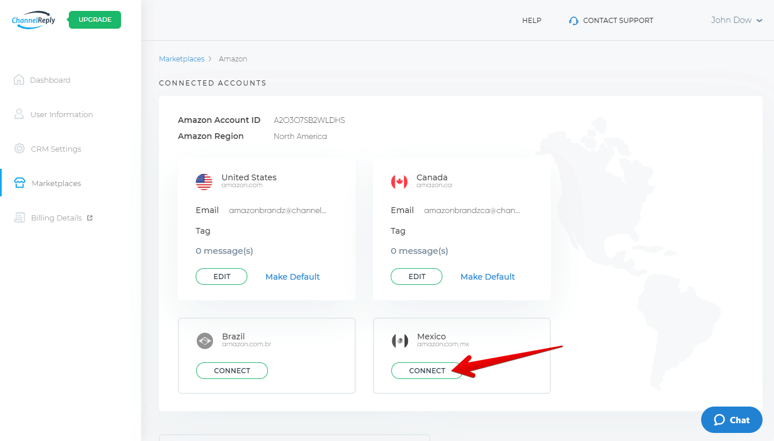Click the EDIT button for Canada
This screenshot has height=441, width=774.
coord(417,276)
